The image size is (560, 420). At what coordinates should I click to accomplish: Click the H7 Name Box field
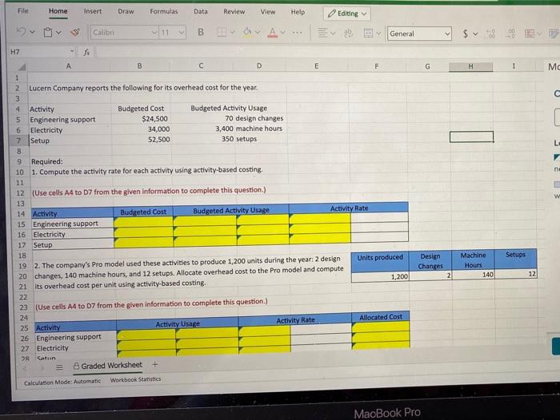click(x=39, y=52)
